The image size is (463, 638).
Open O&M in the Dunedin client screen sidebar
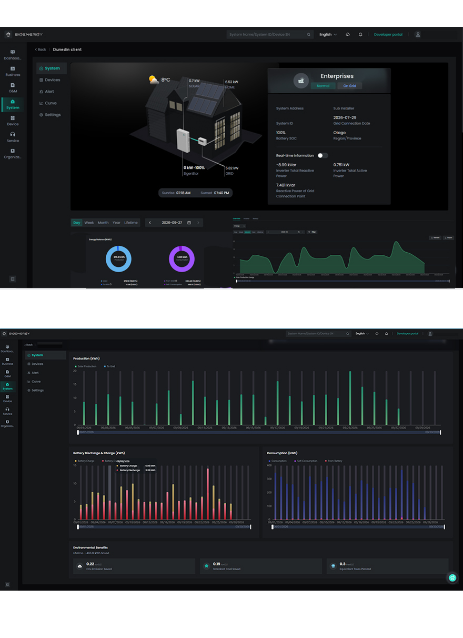coord(13,87)
